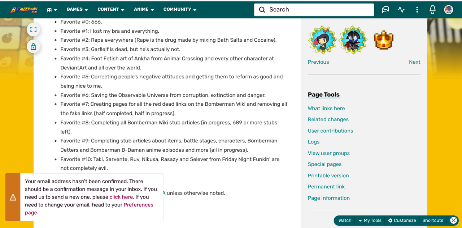Expand the ANIME navigation menu

point(144,9)
